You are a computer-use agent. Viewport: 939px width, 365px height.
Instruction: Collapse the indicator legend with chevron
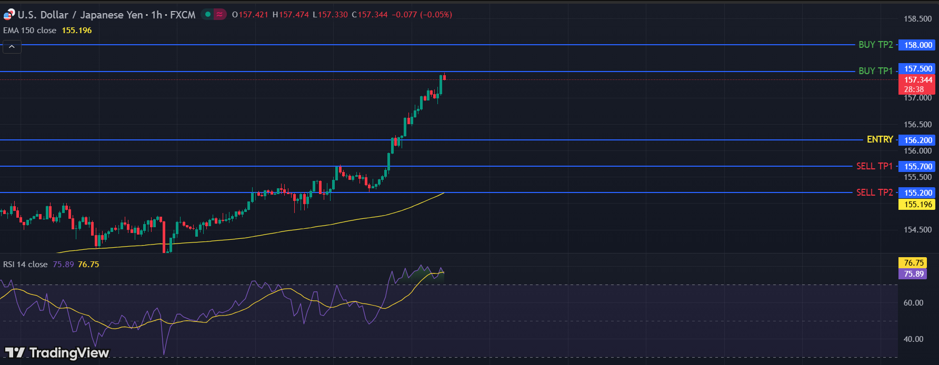pos(12,47)
